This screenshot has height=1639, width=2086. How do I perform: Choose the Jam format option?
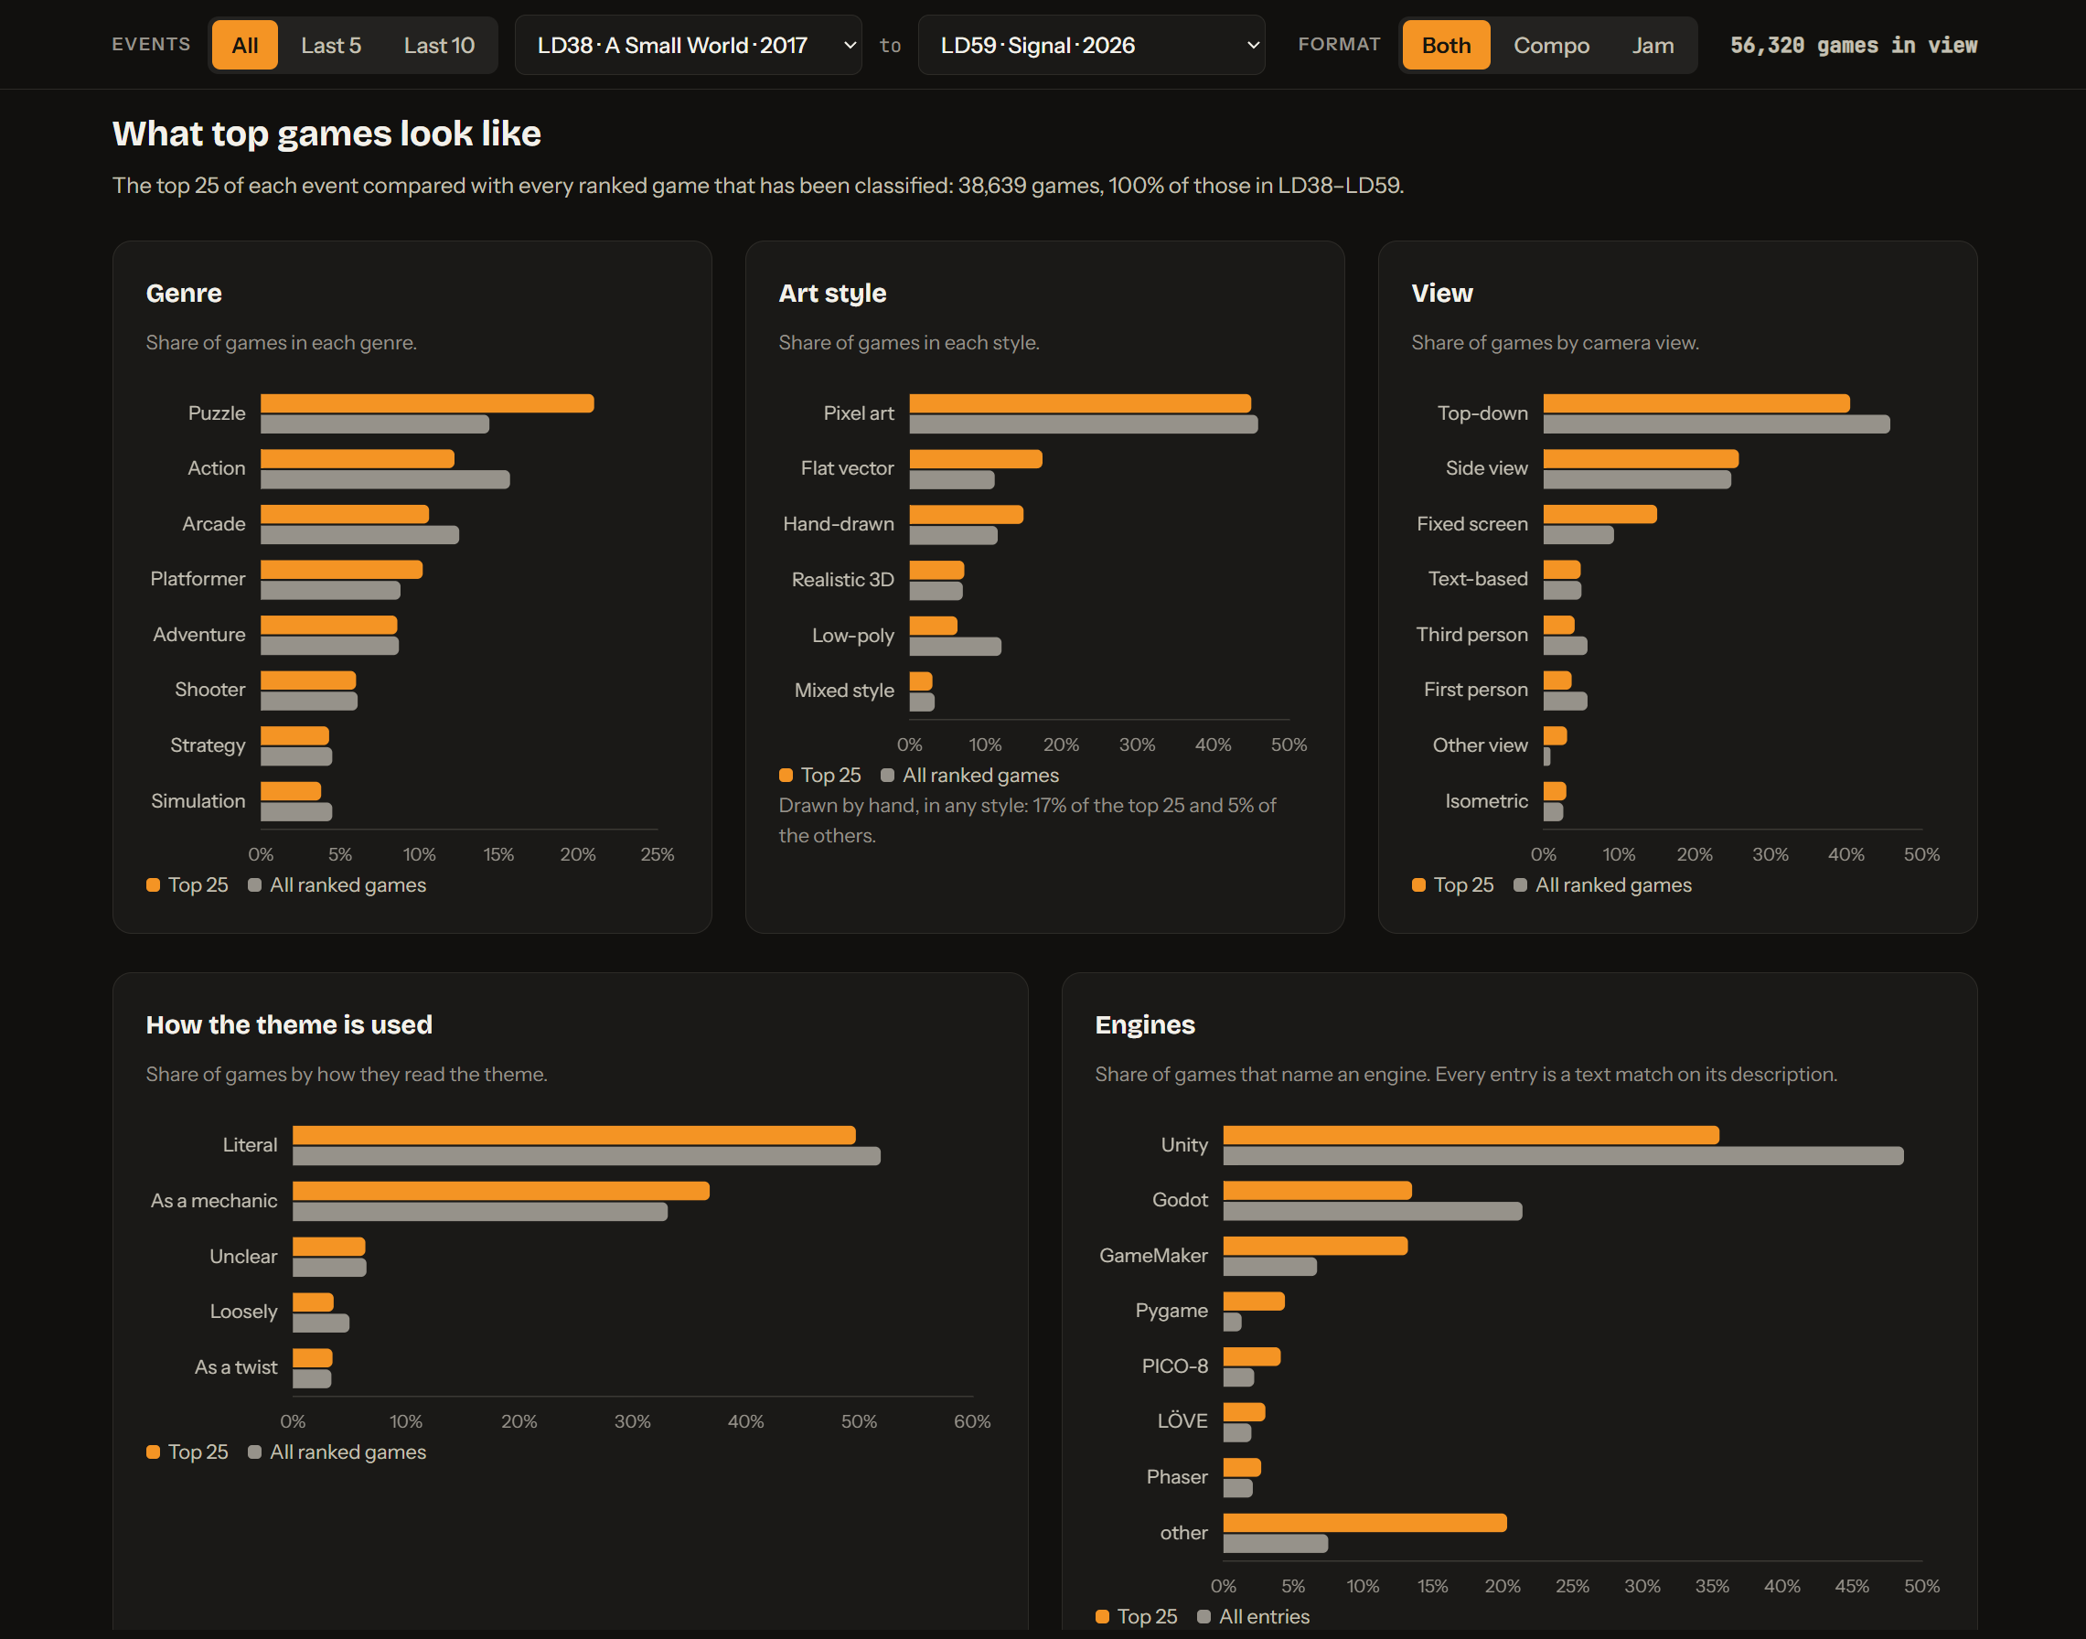(x=1653, y=45)
